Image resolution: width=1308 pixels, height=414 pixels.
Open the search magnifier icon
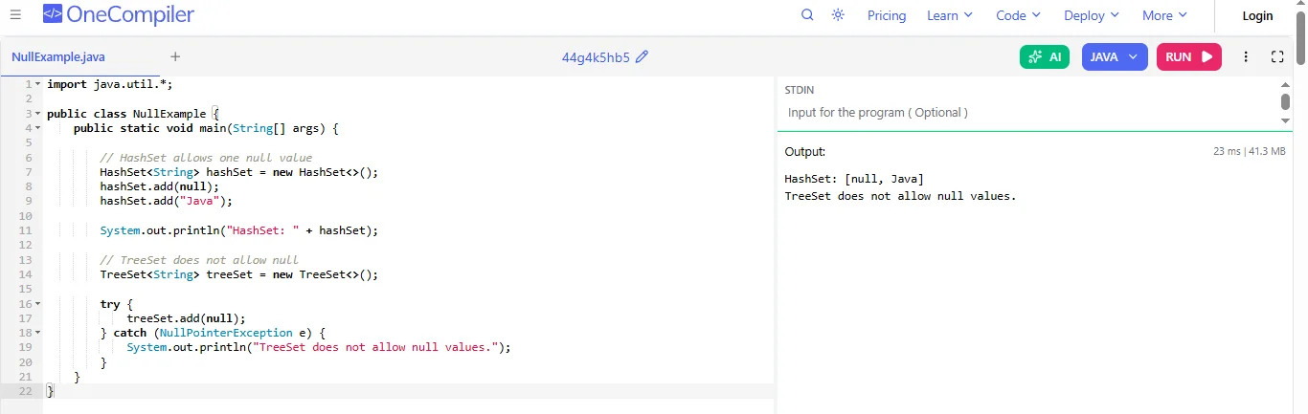coord(807,15)
